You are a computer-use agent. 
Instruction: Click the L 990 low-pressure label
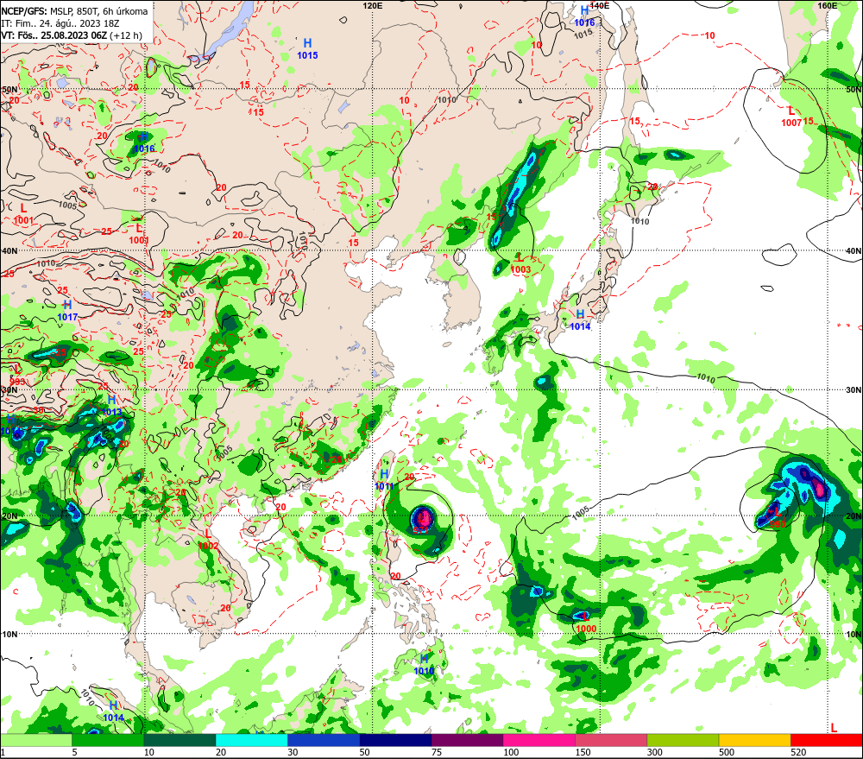pyautogui.click(x=778, y=518)
